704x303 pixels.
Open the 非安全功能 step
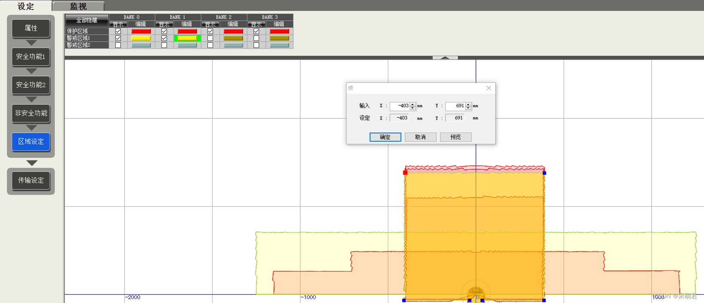coord(31,113)
